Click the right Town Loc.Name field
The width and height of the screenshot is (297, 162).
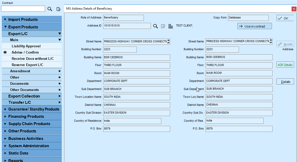pyautogui.click(x=239, y=97)
